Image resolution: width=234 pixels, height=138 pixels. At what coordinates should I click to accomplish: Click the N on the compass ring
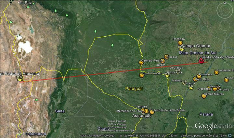coord(225,3)
